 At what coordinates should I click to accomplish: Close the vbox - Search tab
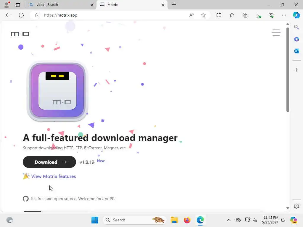[92, 5]
